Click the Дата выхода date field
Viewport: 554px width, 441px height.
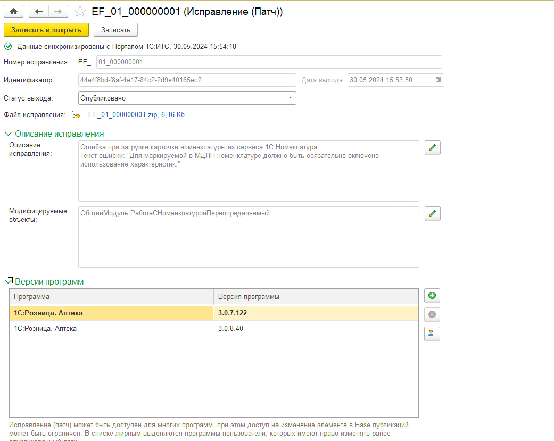click(x=390, y=80)
